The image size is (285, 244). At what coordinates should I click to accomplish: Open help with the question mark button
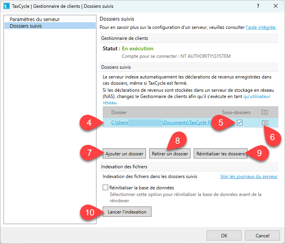click(x=258, y=6)
